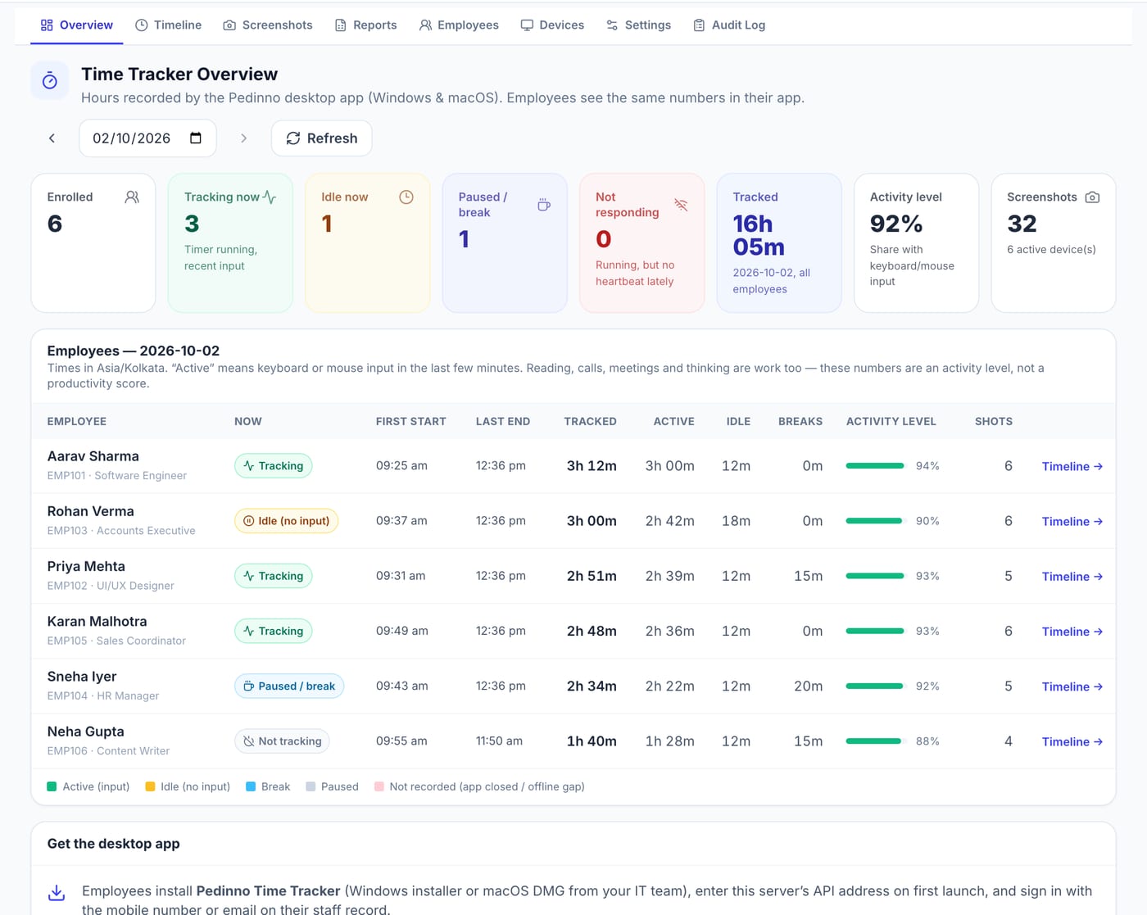The width and height of the screenshot is (1147, 915).
Task: Click Rohan Verma's Idle (no input) badge
Action: tap(287, 521)
